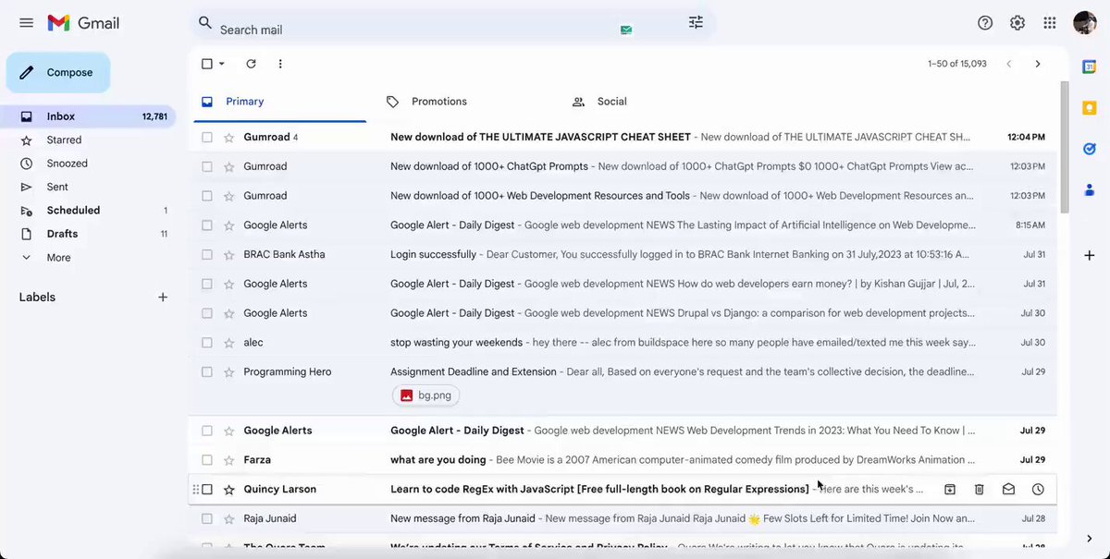Click the Gmail logo

[x=83, y=23]
